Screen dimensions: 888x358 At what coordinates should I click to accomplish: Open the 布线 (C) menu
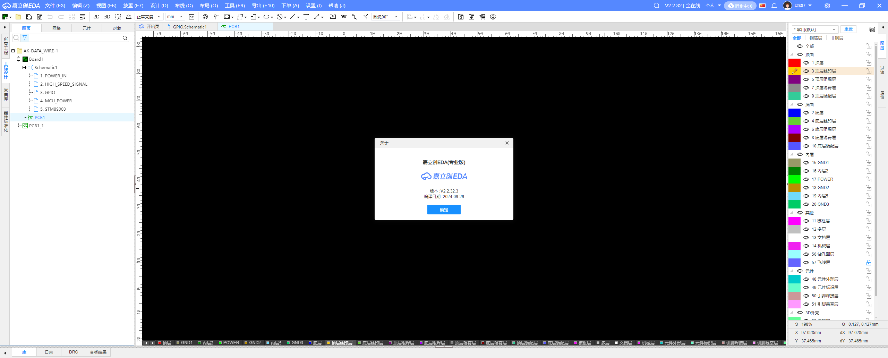[183, 6]
